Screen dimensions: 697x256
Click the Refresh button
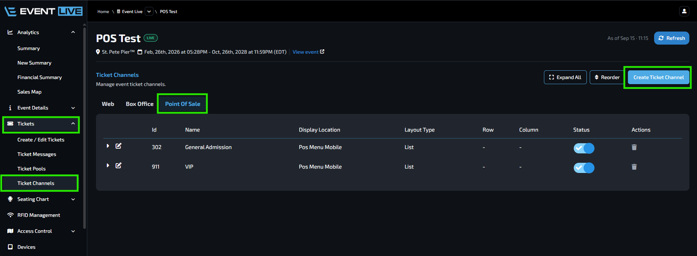click(672, 38)
